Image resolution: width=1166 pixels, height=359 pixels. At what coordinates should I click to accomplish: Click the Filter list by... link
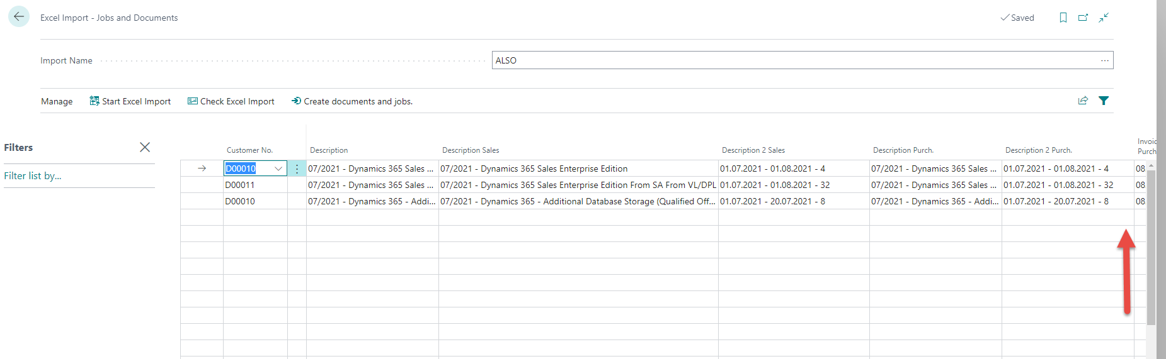(33, 176)
